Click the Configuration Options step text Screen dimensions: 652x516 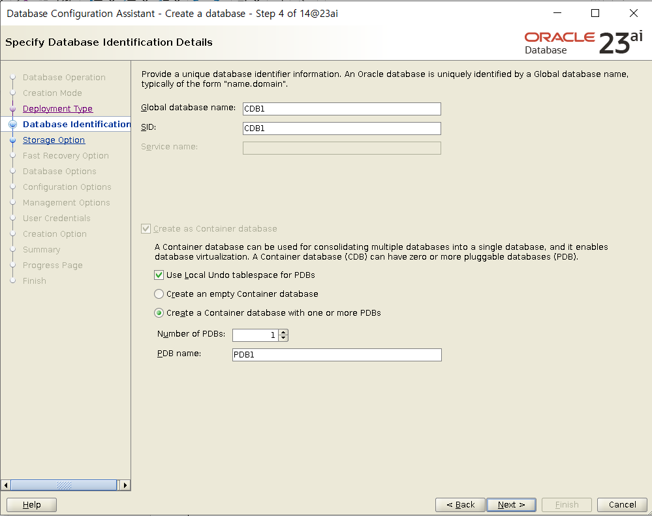tap(67, 187)
